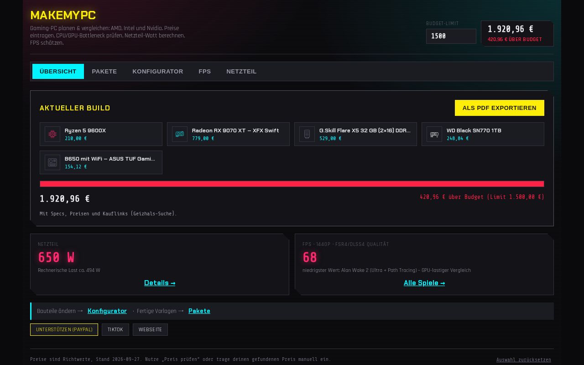
Task: Click the Rechnerische Last ca. 494 W text
Action: [69, 271]
